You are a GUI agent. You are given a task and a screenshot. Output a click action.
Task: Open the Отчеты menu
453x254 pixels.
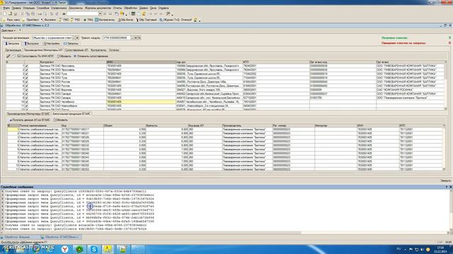coord(117,8)
